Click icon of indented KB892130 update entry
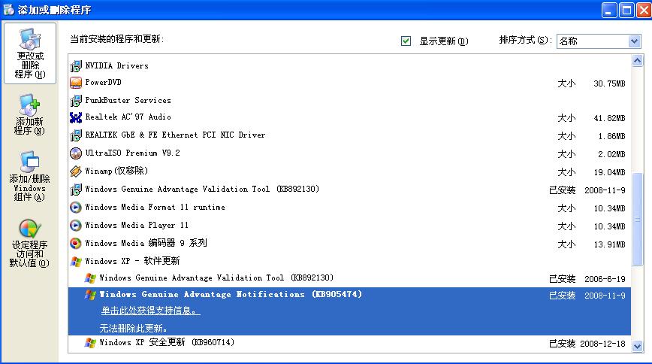652x364 pixels. (x=90, y=278)
